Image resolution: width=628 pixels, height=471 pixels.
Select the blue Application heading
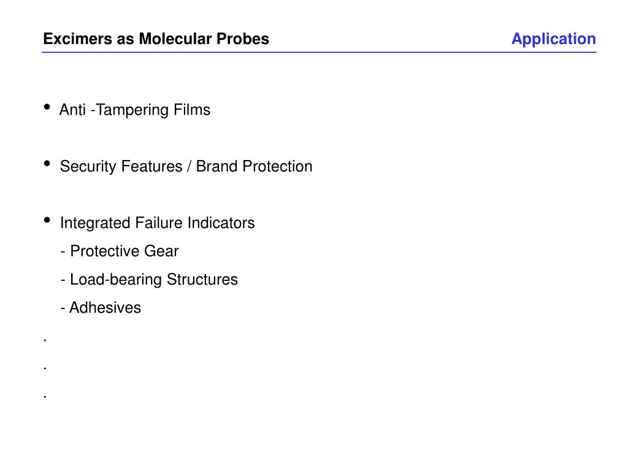[554, 39]
